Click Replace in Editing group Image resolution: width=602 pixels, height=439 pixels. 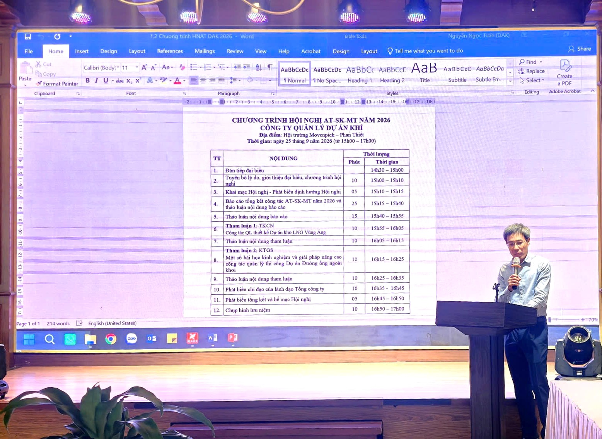(532, 71)
